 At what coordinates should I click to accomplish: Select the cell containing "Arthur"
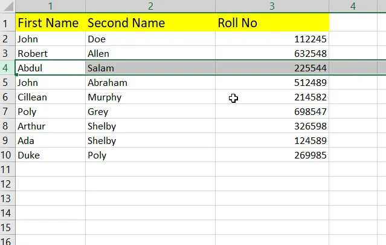50,126
